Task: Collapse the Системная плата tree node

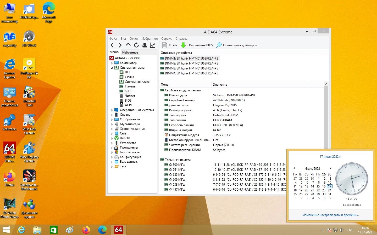Action: click(112, 68)
